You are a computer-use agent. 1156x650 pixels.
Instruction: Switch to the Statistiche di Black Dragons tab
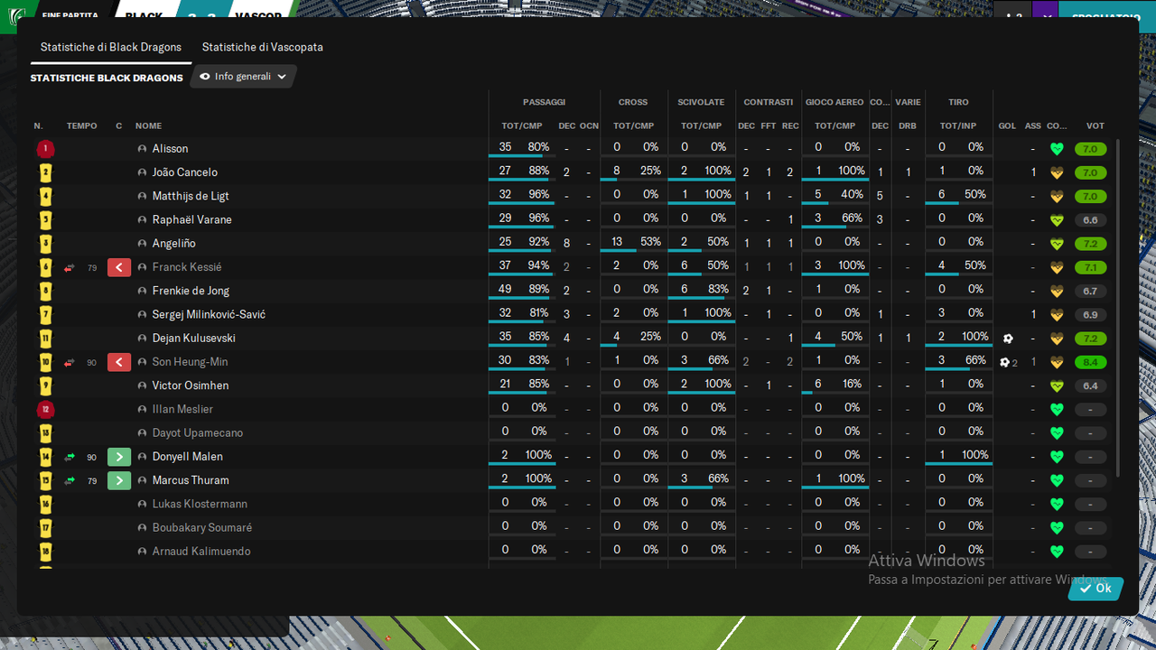[x=111, y=47]
